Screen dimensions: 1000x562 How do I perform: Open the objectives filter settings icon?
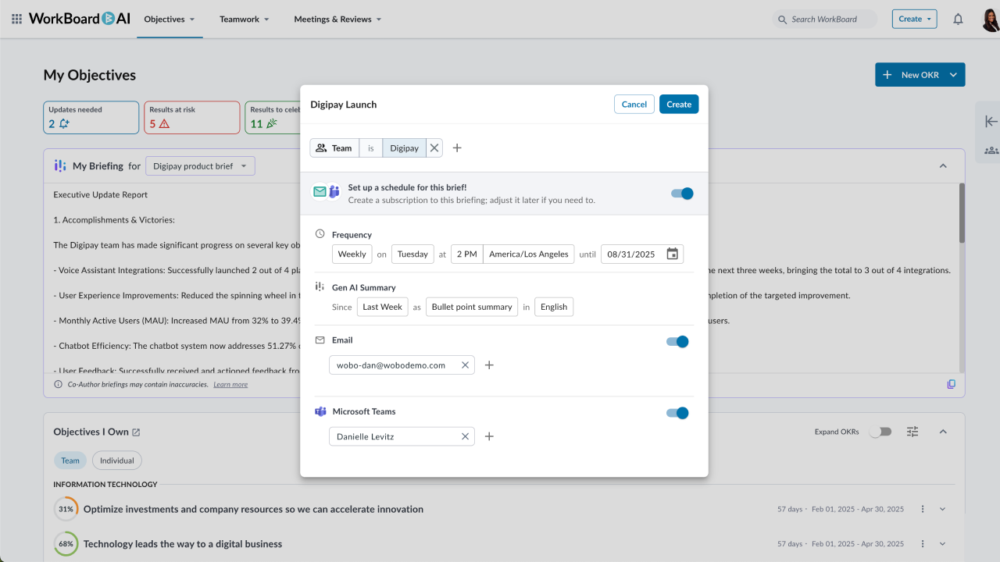pyautogui.click(x=912, y=432)
